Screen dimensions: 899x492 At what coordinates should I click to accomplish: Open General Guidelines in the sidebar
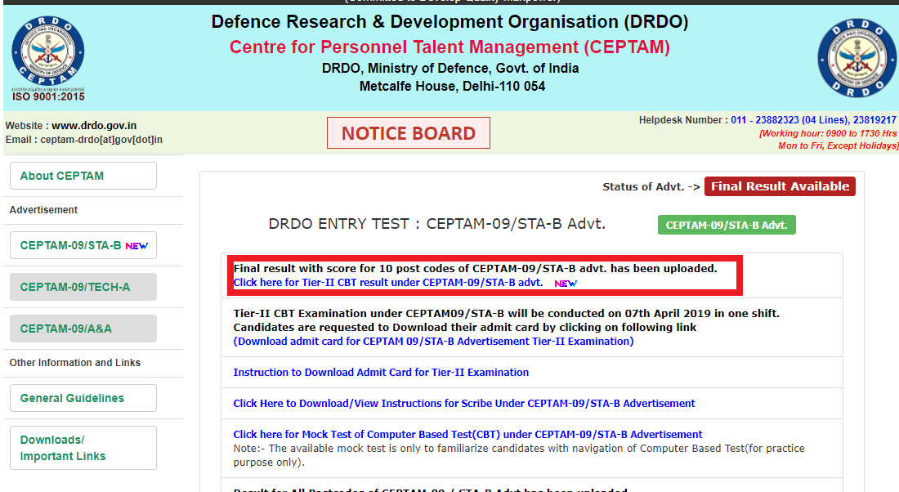(x=83, y=398)
